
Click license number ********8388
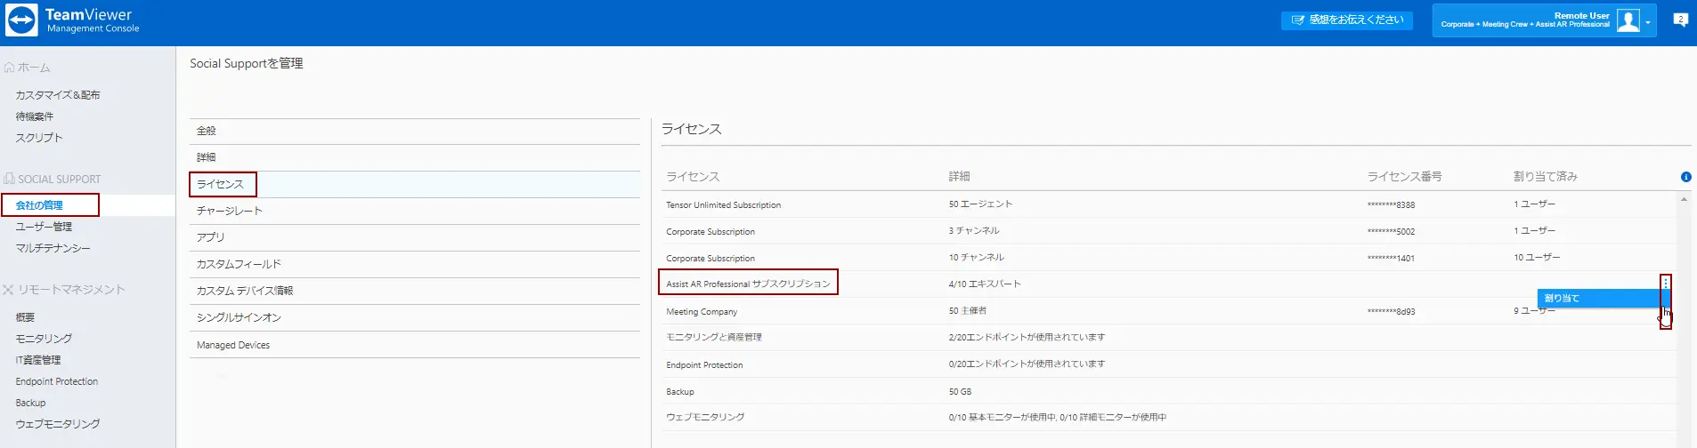point(1391,205)
